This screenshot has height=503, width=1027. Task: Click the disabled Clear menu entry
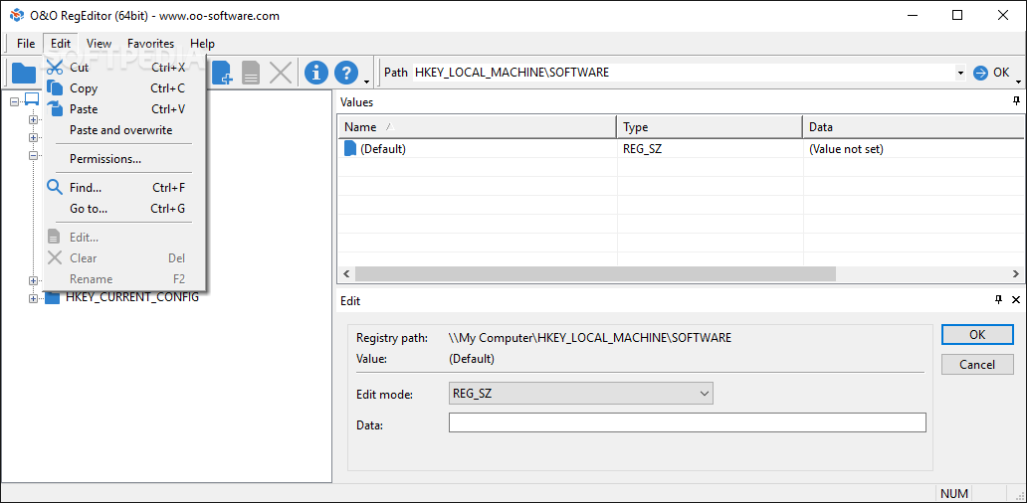124,258
